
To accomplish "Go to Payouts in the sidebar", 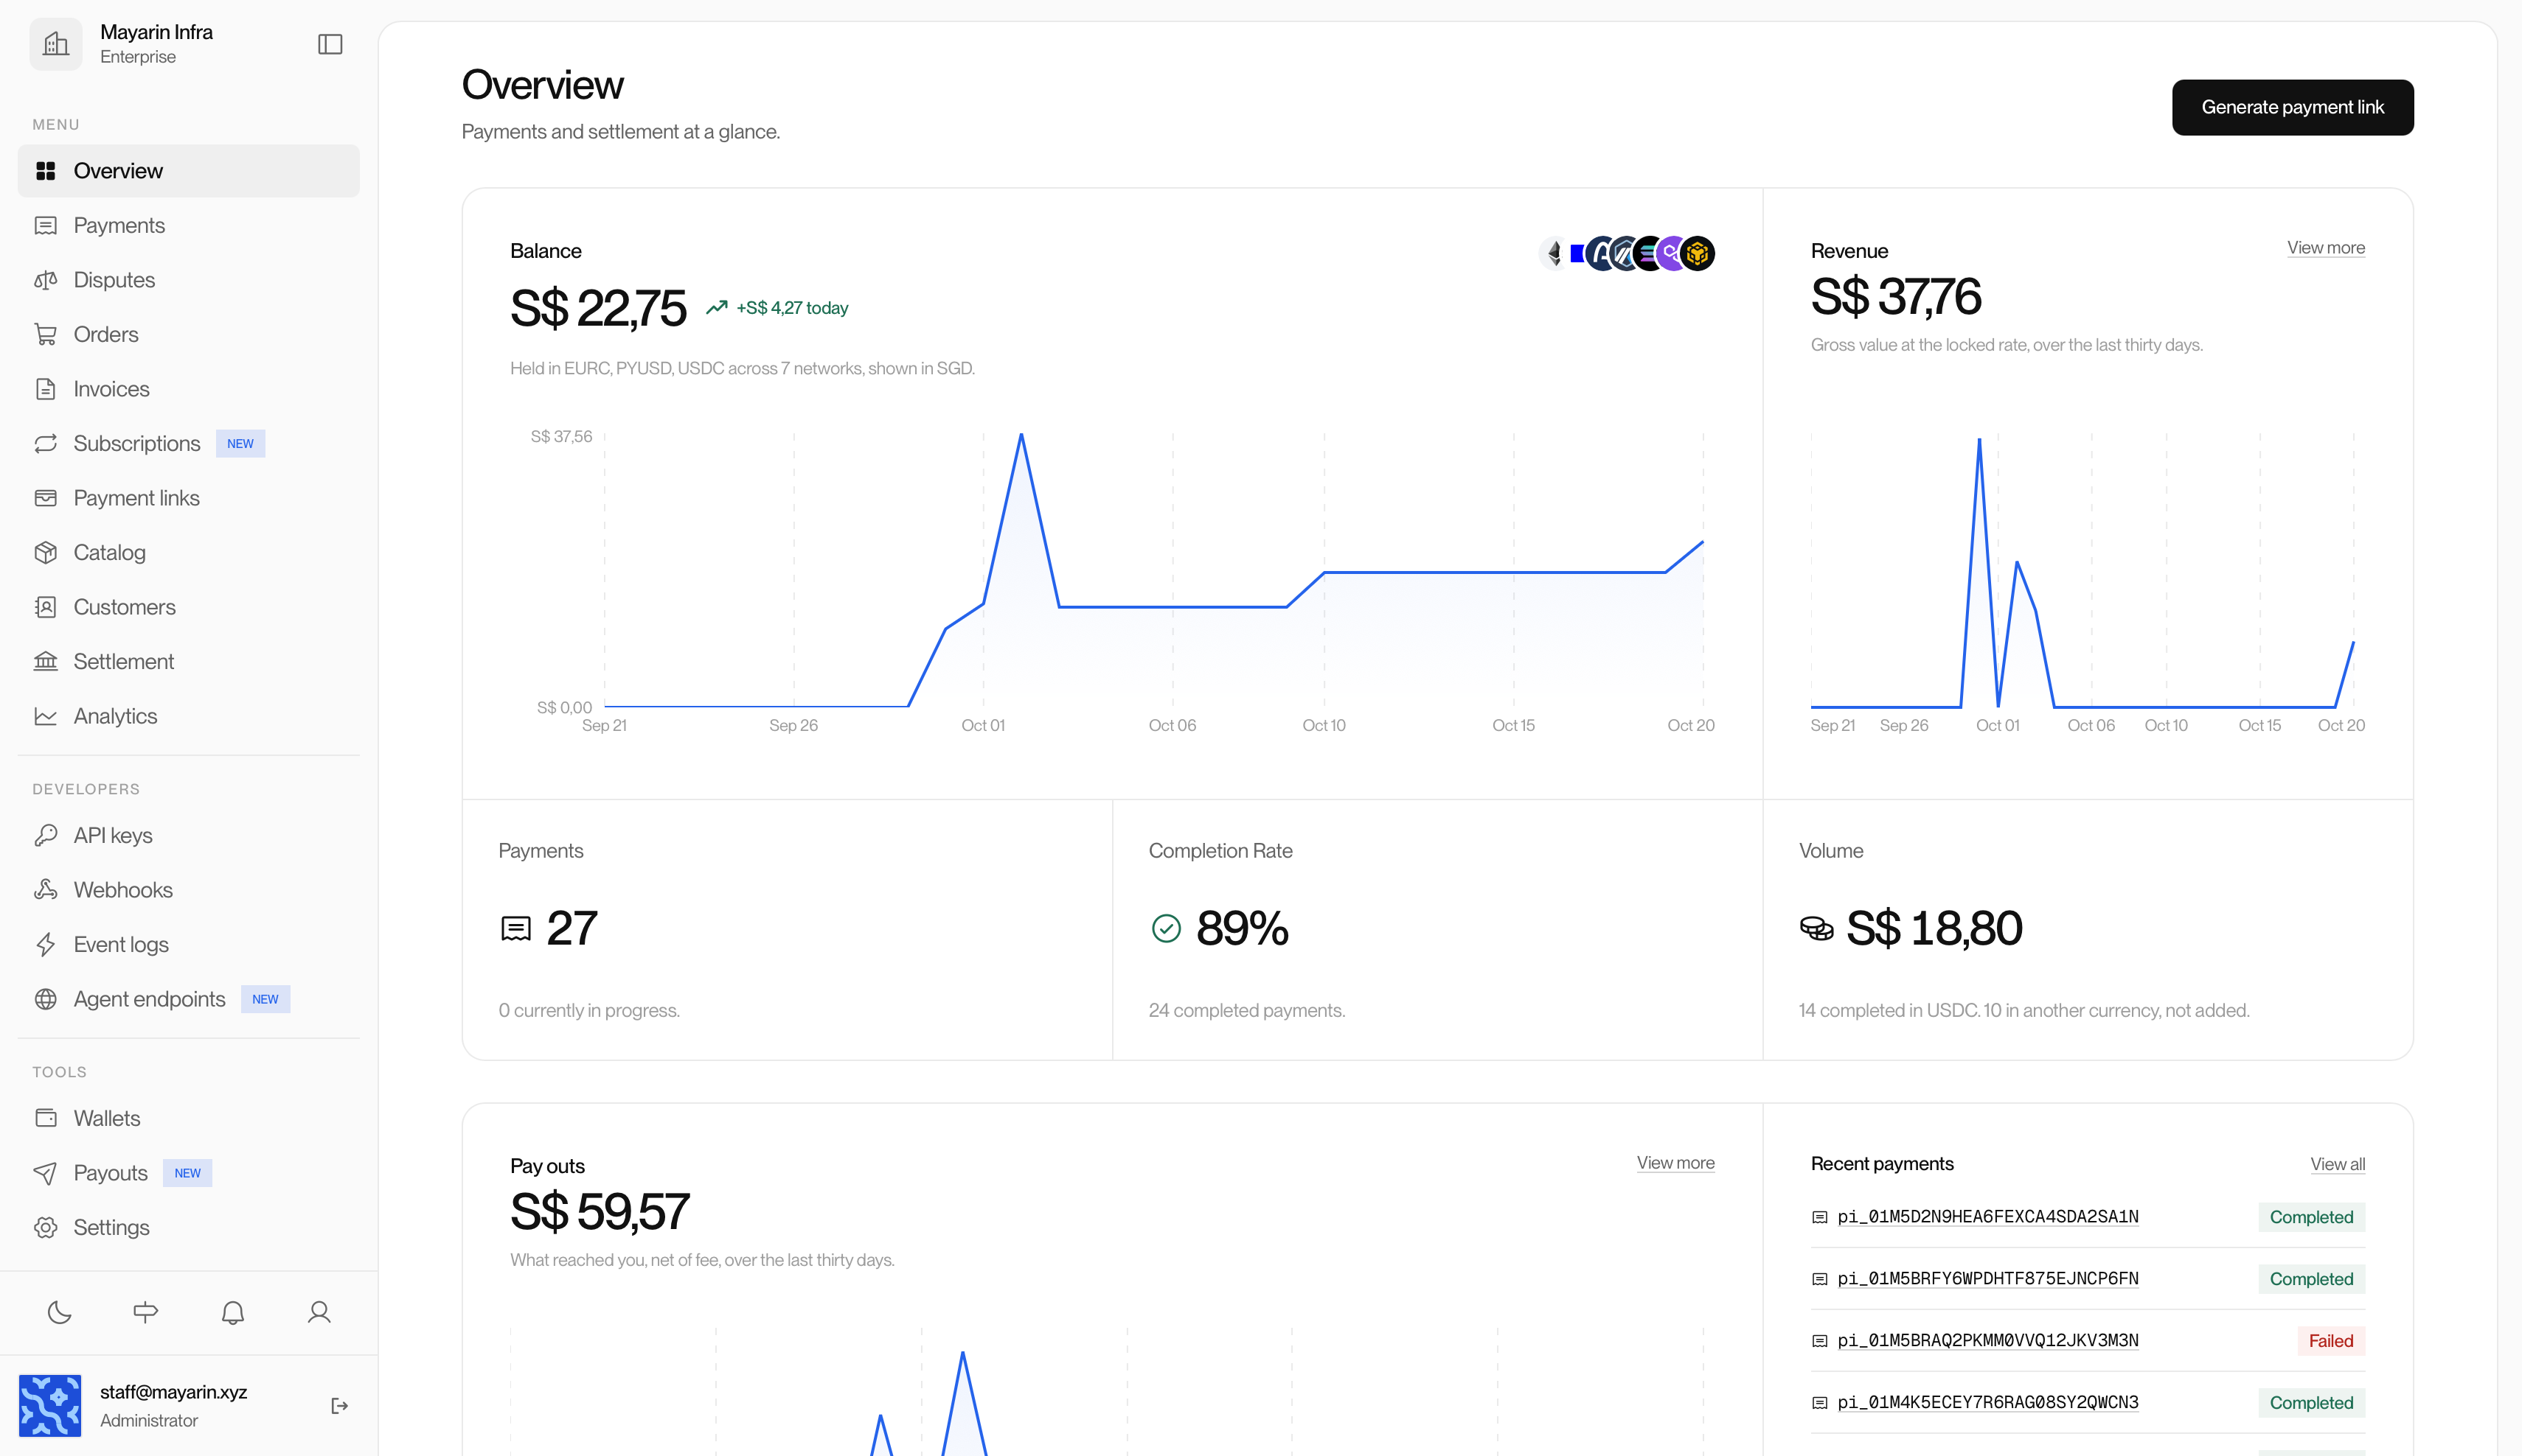I will [189, 1173].
